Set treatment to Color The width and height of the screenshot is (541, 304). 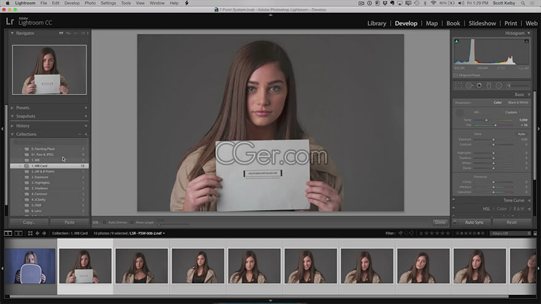pos(497,103)
